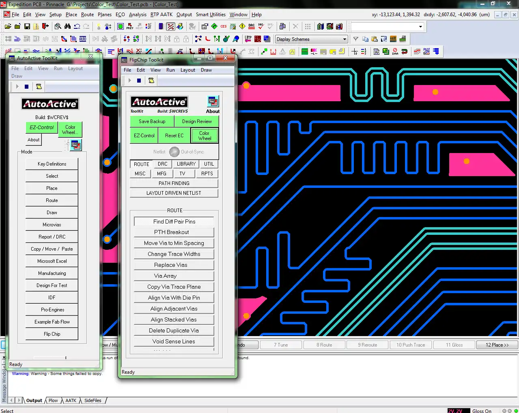Click the CES constraint editor icon

[x=224, y=27]
